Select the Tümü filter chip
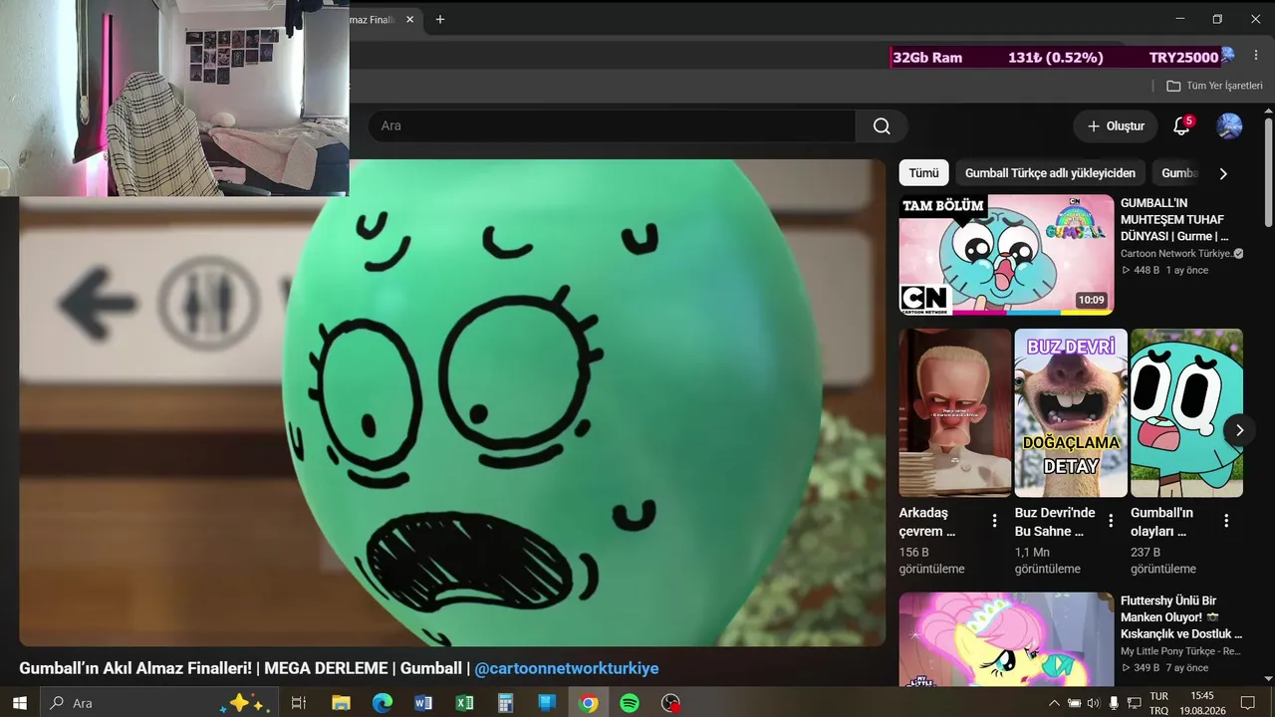 923,173
